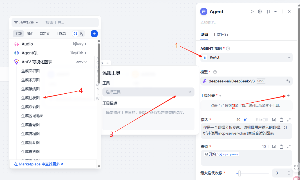Switch tool list to tree grouped view
Screen dimensions: 300x180
click(82, 34)
